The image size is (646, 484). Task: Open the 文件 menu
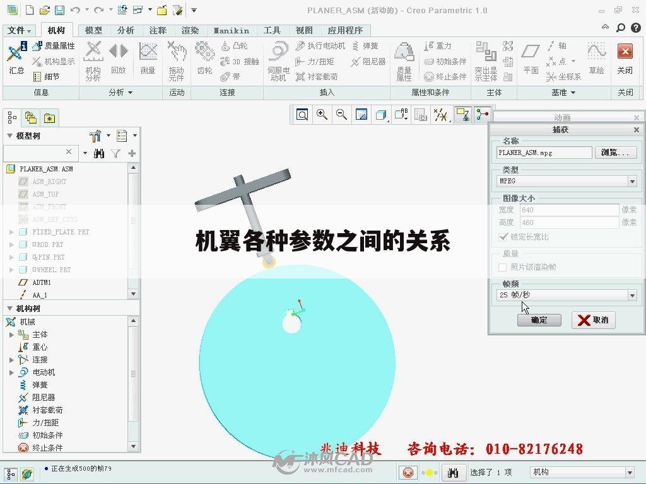19,30
